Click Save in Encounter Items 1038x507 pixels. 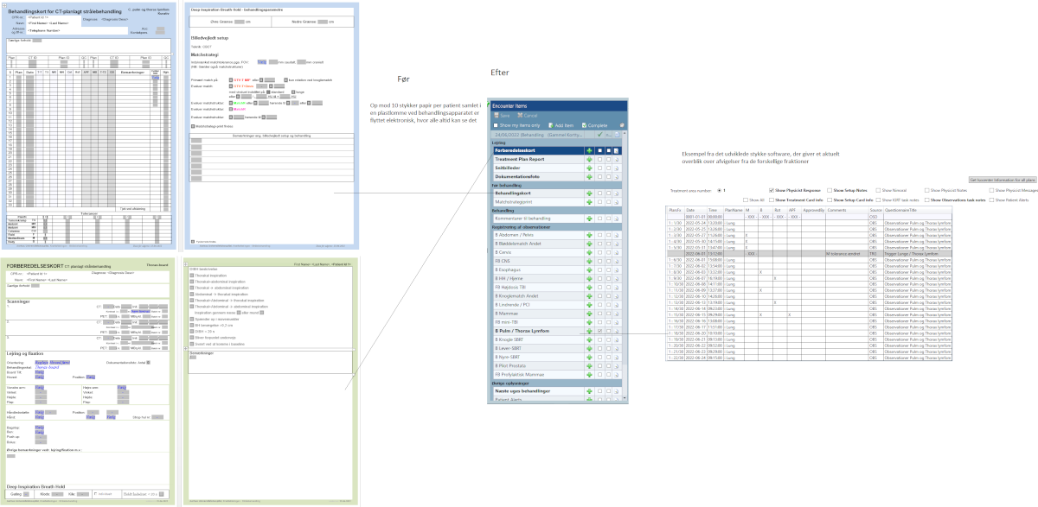[502, 116]
